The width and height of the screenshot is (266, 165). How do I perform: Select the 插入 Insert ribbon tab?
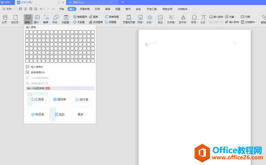click(x=72, y=9)
